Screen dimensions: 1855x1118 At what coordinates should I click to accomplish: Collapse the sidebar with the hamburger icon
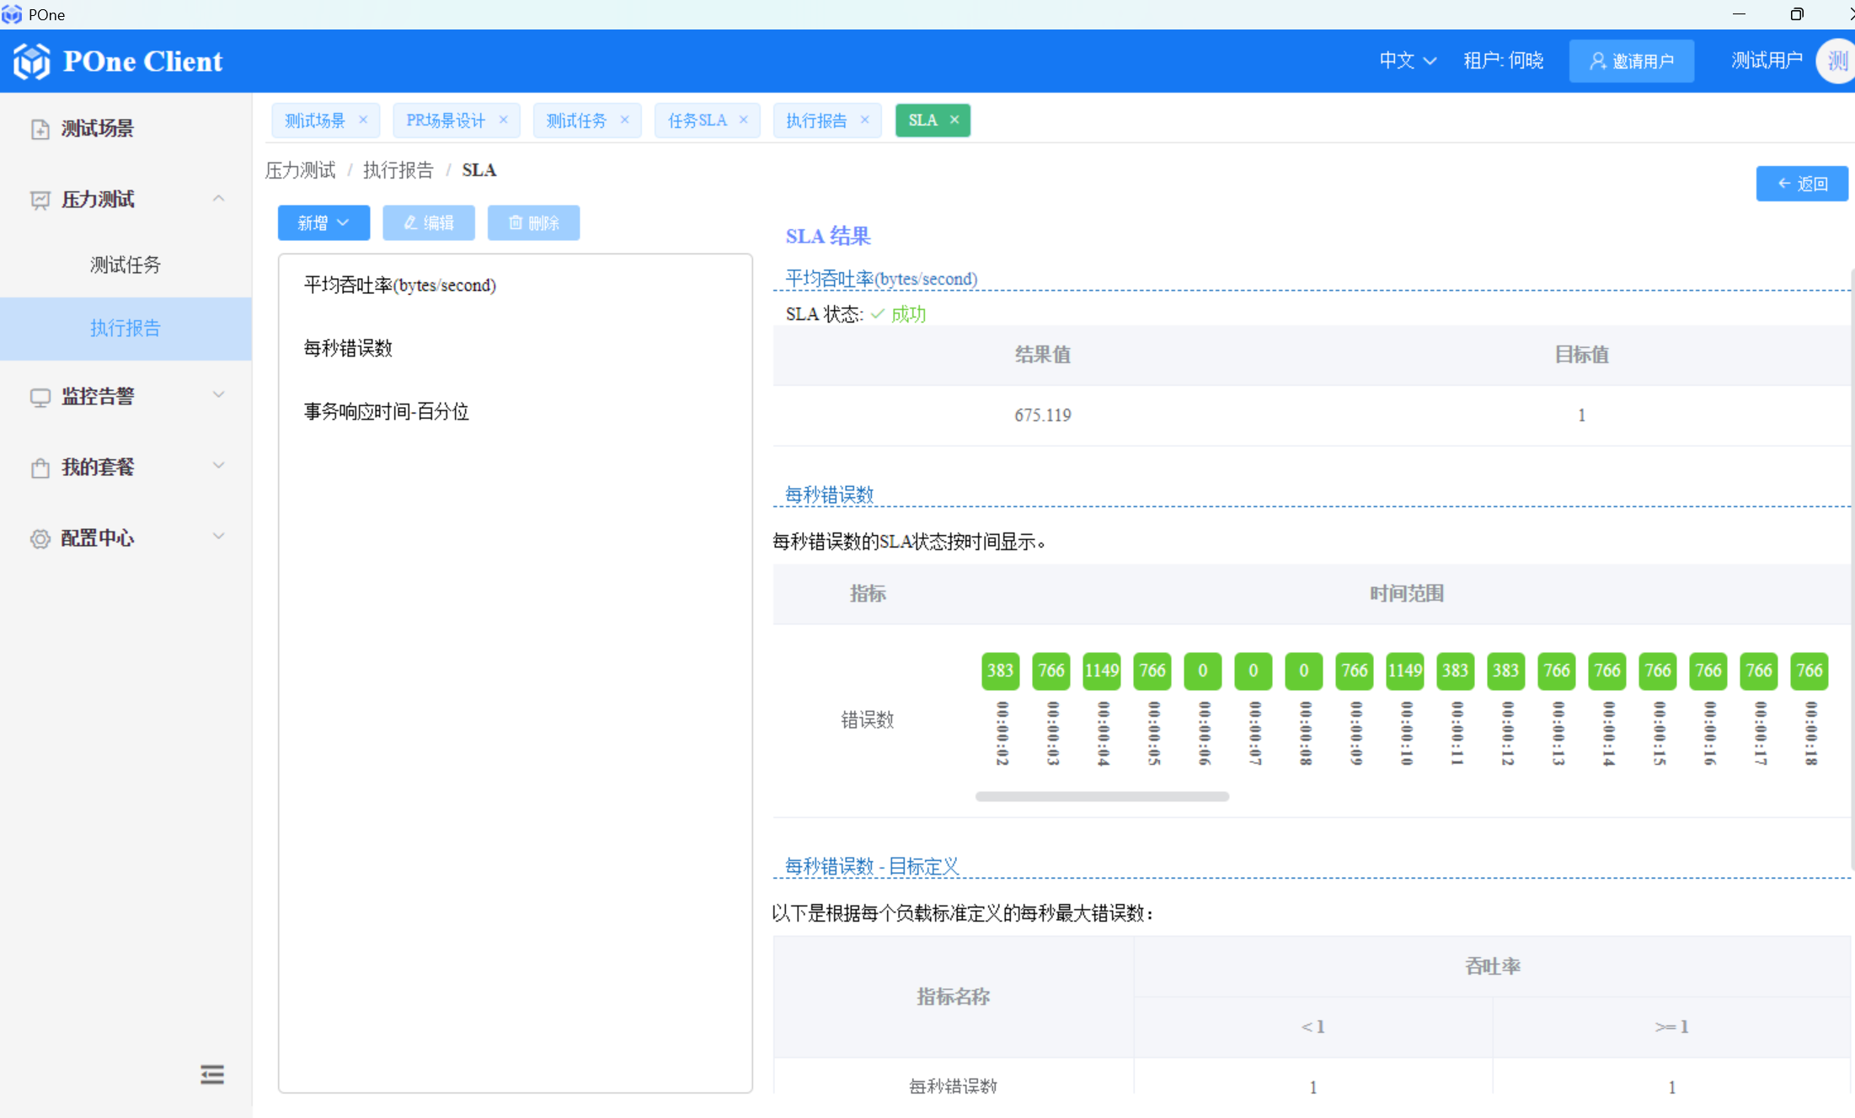click(212, 1074)
